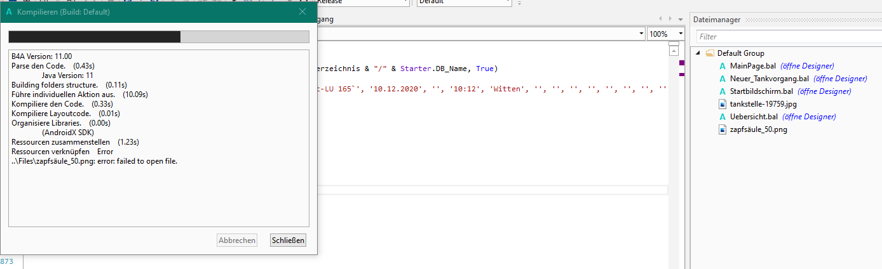This screenshot has width=882, height=269.
Task: Open the tab list dropdown arrow
Action: coord(681,19)
